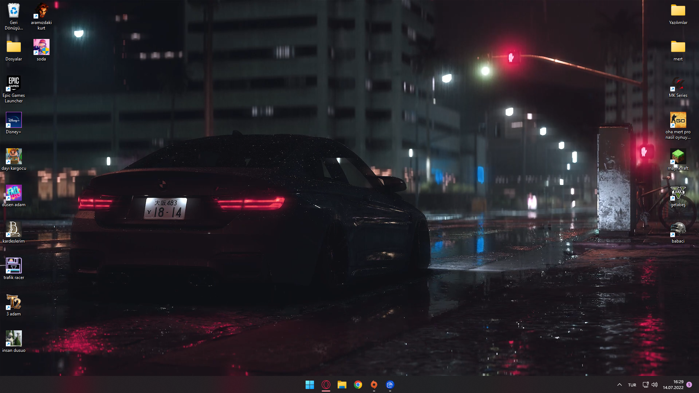Image resolution: width=699 pixels, height=393 pixels.
Task: Select the MK Series shortcut
Action: point(678,87)
